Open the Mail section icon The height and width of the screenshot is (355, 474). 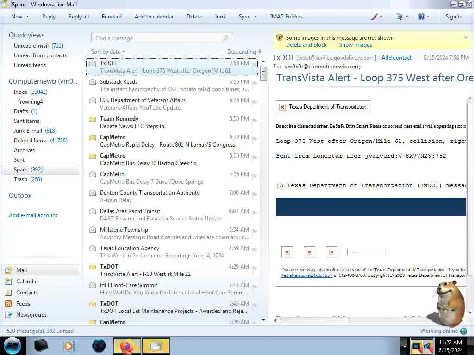point(8,270)
